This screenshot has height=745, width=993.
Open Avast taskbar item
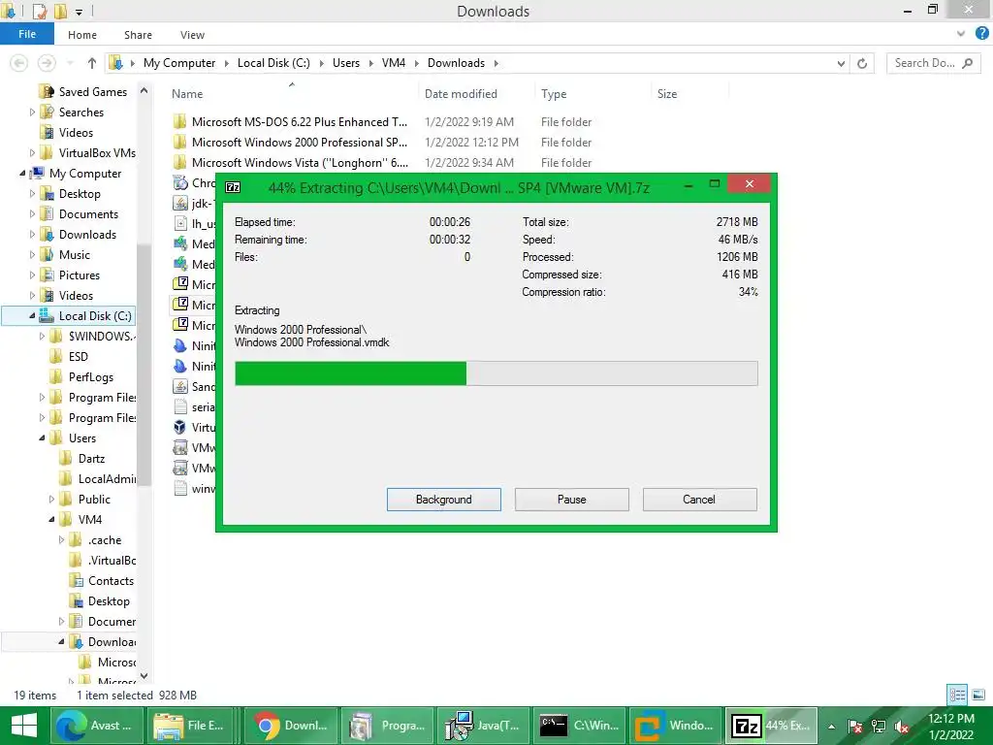(x=97, y=726)
